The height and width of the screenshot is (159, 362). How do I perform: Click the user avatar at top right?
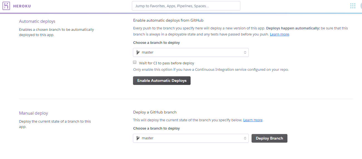click(360, 6)
